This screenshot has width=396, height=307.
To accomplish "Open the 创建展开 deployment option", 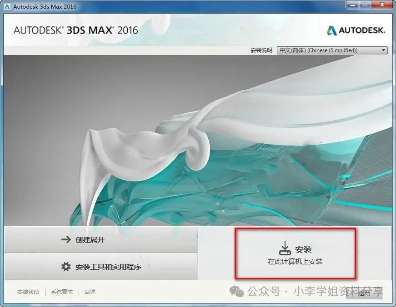I will click(x=101, y=239).
